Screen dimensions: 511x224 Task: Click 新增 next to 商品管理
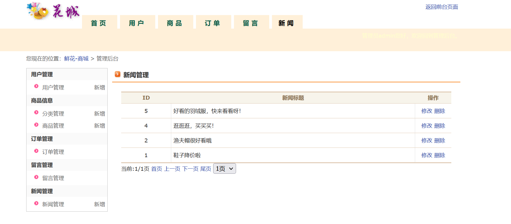tap(99, 126)
